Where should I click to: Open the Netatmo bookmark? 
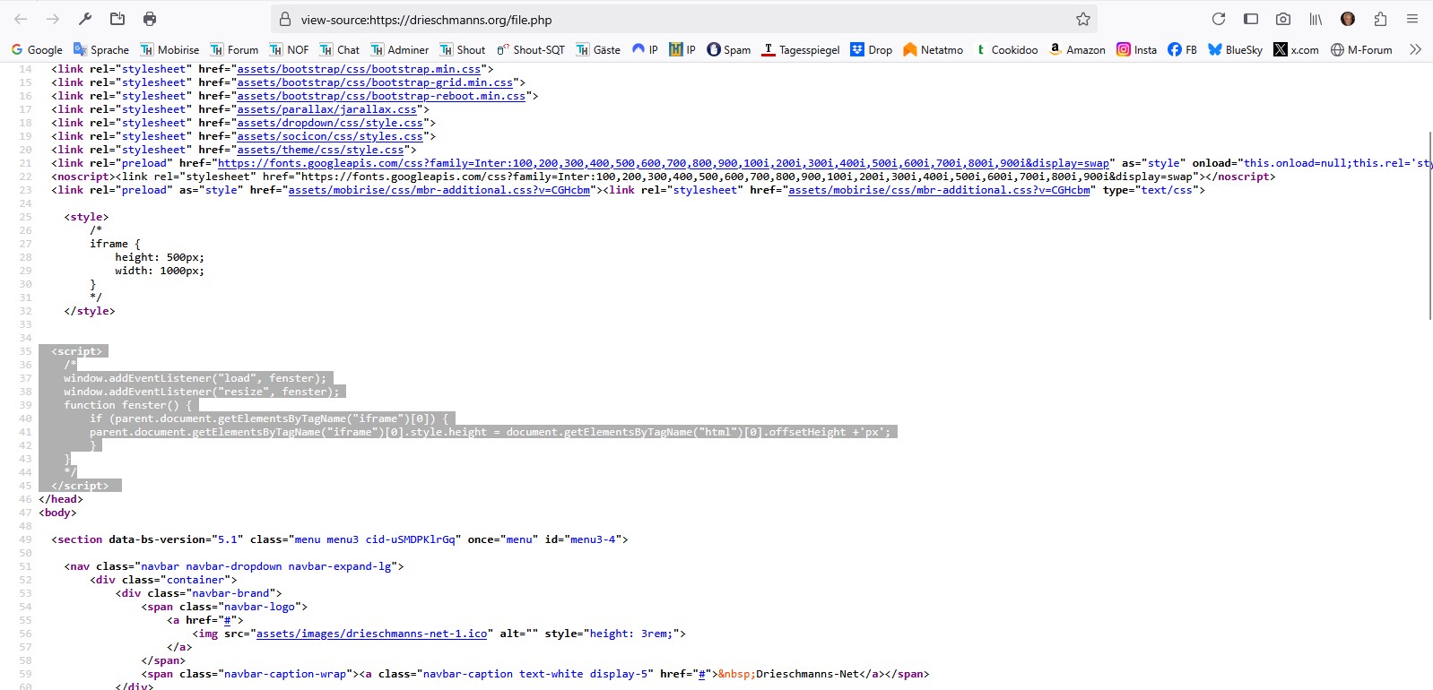click(933, 50)
